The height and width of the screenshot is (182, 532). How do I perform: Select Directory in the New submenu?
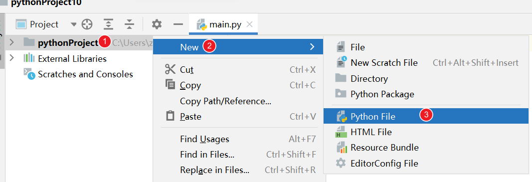coord(426,78)
